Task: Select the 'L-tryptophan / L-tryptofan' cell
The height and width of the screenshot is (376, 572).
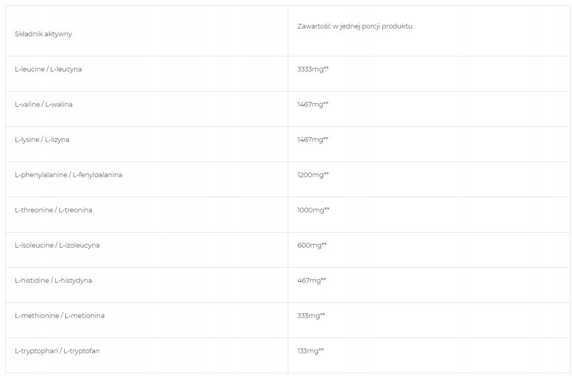Action: pos(57,351)
